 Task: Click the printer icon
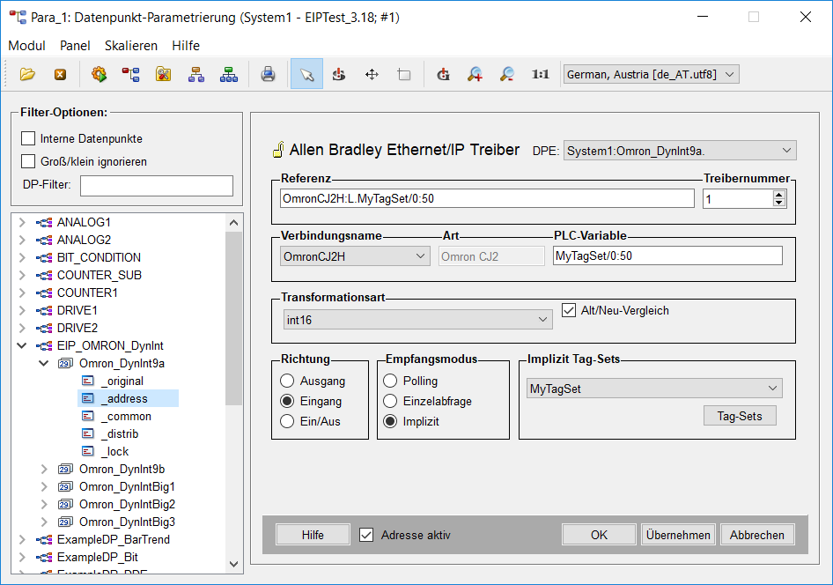269,74
